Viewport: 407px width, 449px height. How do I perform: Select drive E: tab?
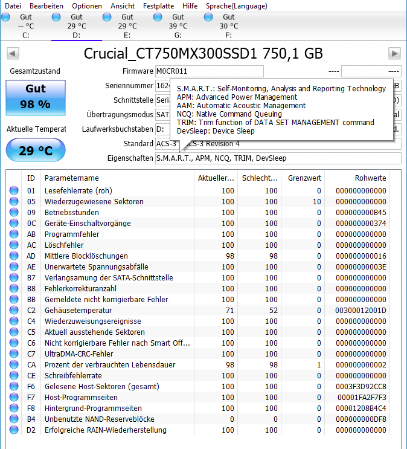coord(127,26)
